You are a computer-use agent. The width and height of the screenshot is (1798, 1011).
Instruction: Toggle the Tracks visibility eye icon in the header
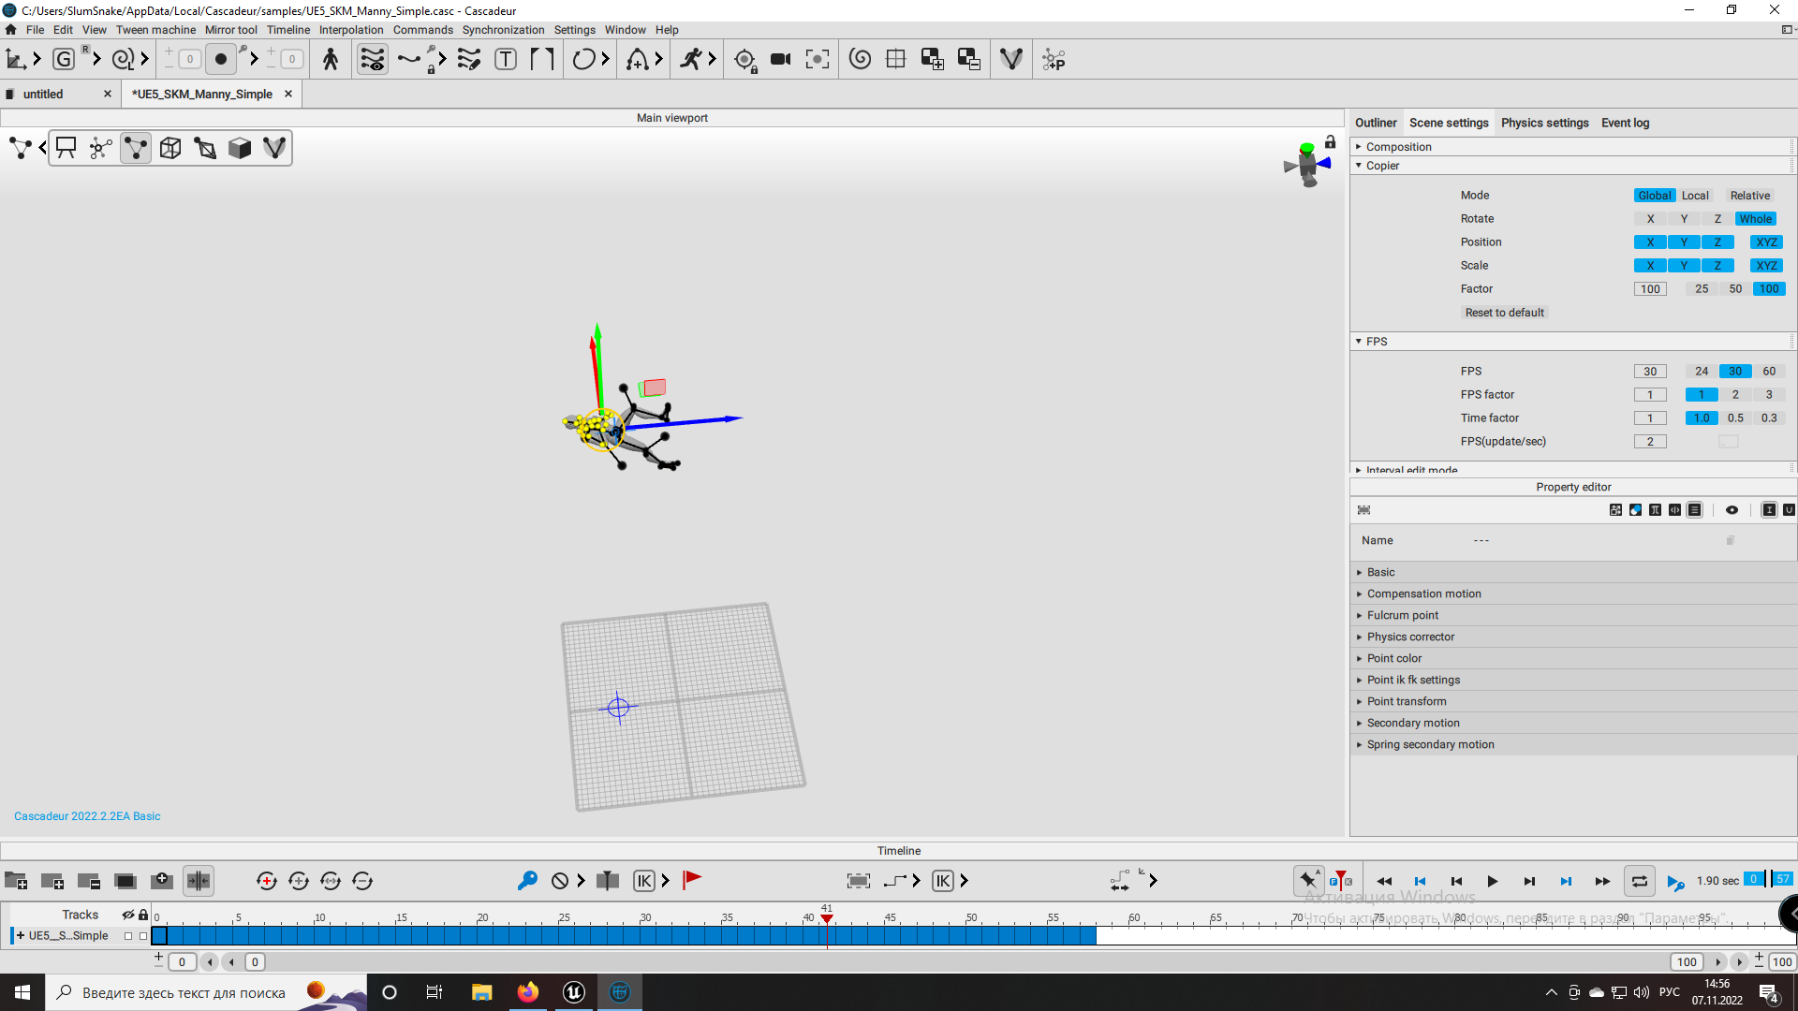tap(128, 915)
